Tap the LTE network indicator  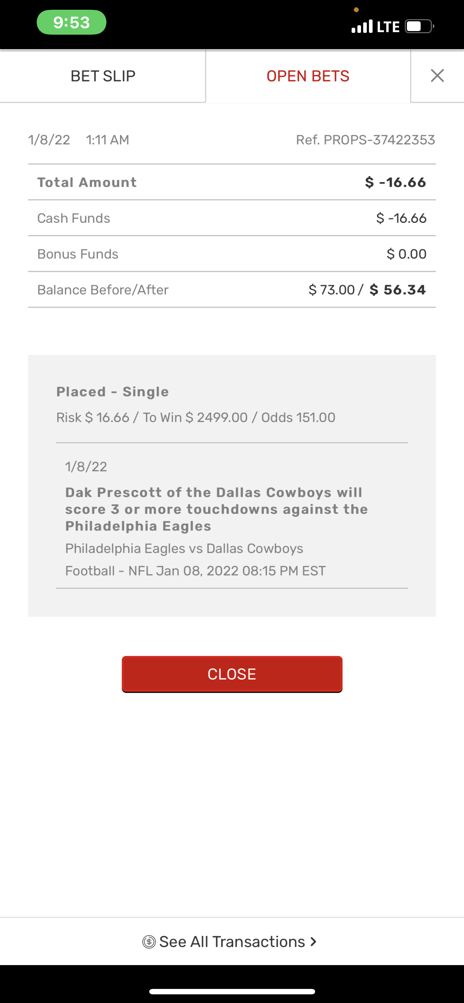click(388, 26)
